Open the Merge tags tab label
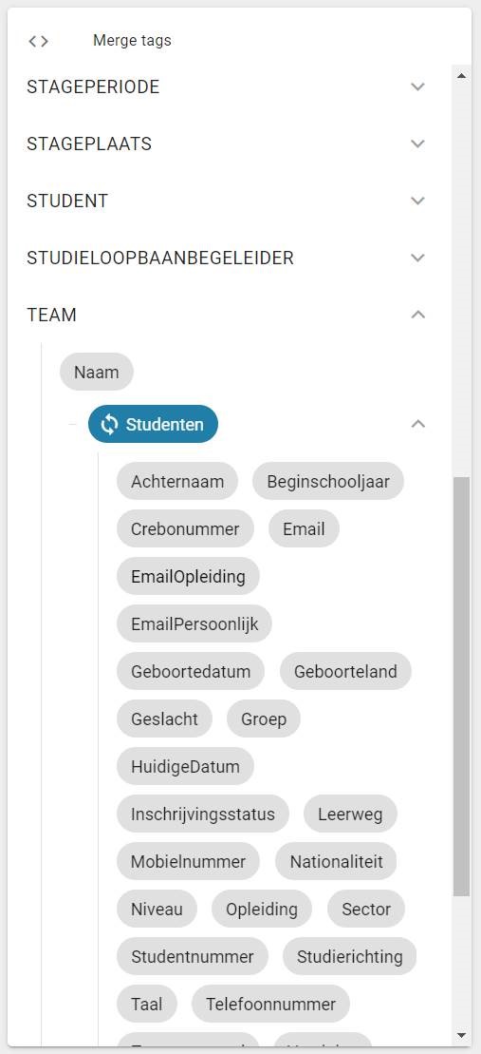Screen dimensions: 481x1054 132,40
